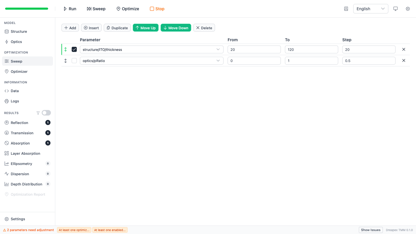This screenshot has height=234, width=416.
Task: Click the monitor display icon in top bar
Action: click(396, 9)
